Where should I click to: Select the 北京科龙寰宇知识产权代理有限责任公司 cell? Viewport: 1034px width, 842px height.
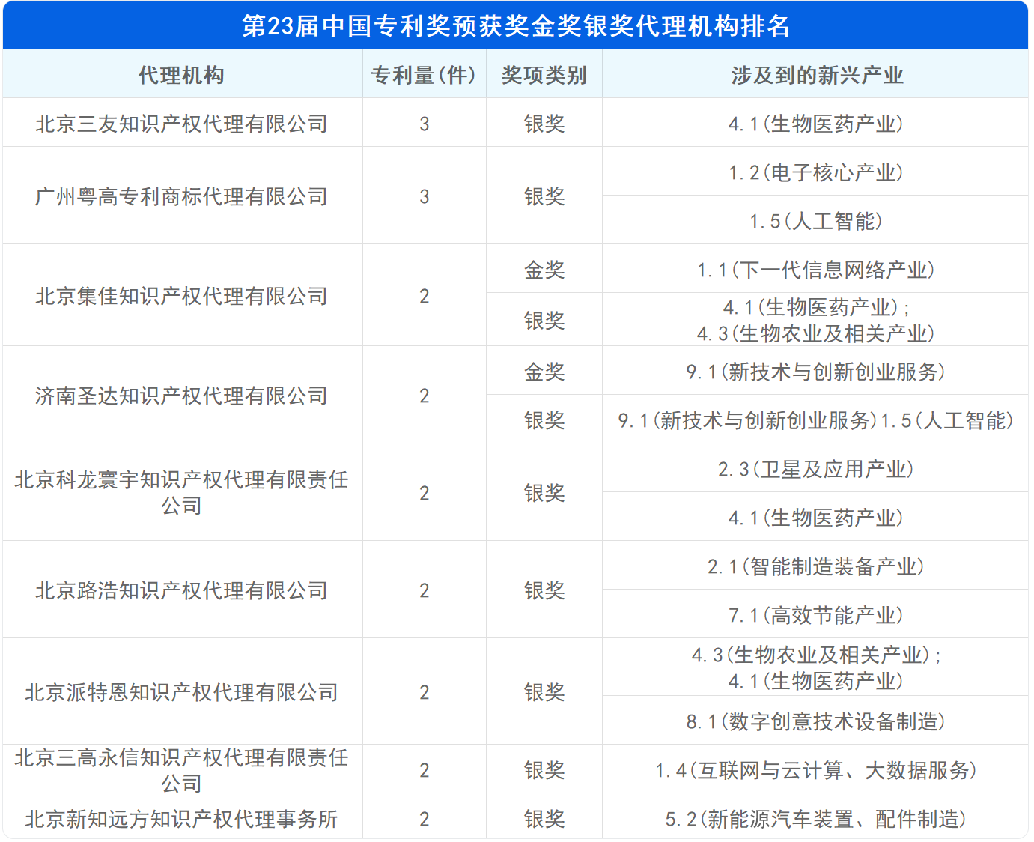[182, 492]
